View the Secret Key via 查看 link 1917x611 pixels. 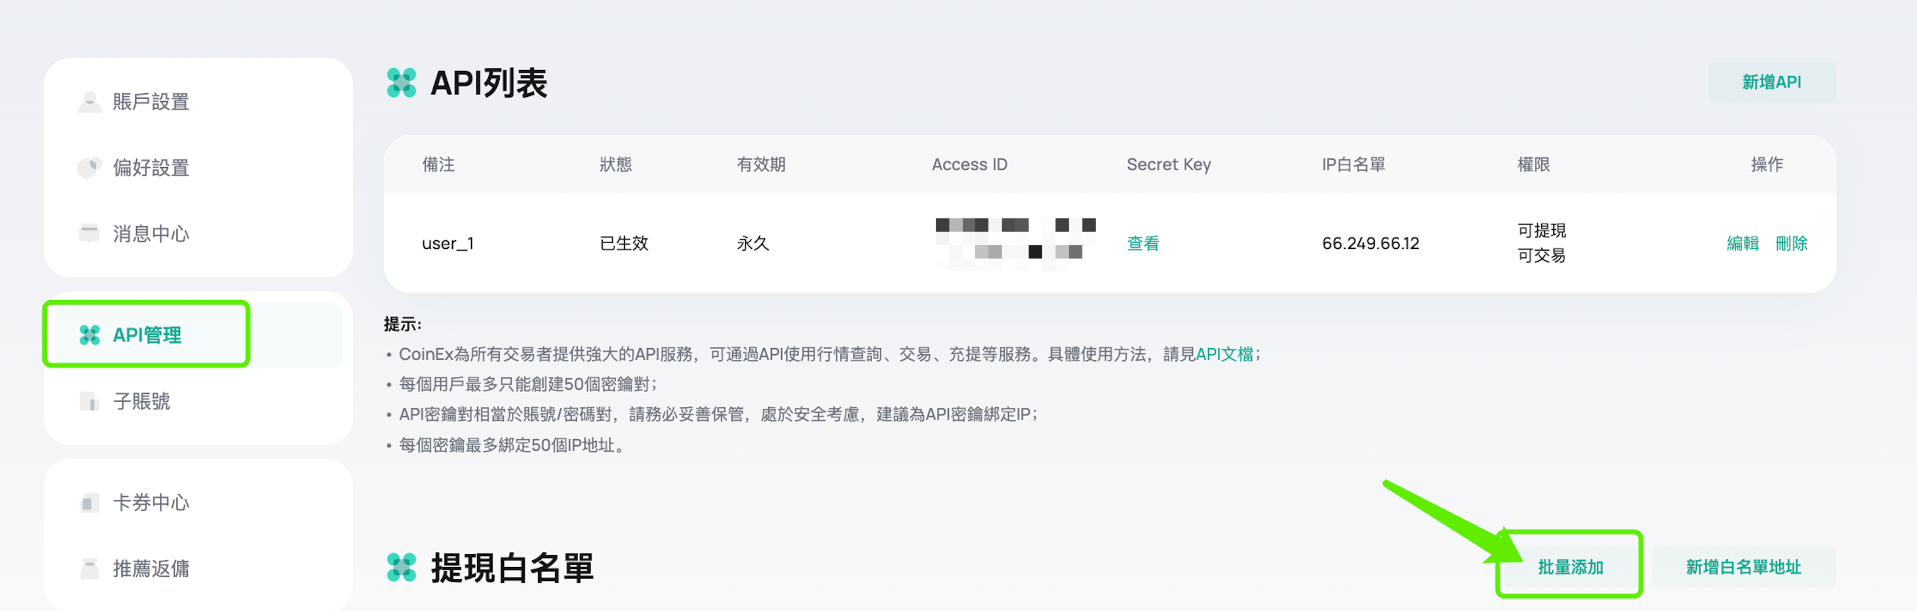(1143, 243)
